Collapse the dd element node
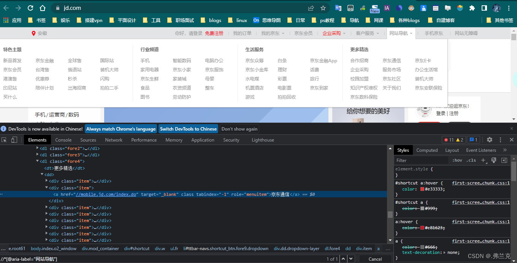Viewport: 517px width, 263px height. (x=42, y=175)
